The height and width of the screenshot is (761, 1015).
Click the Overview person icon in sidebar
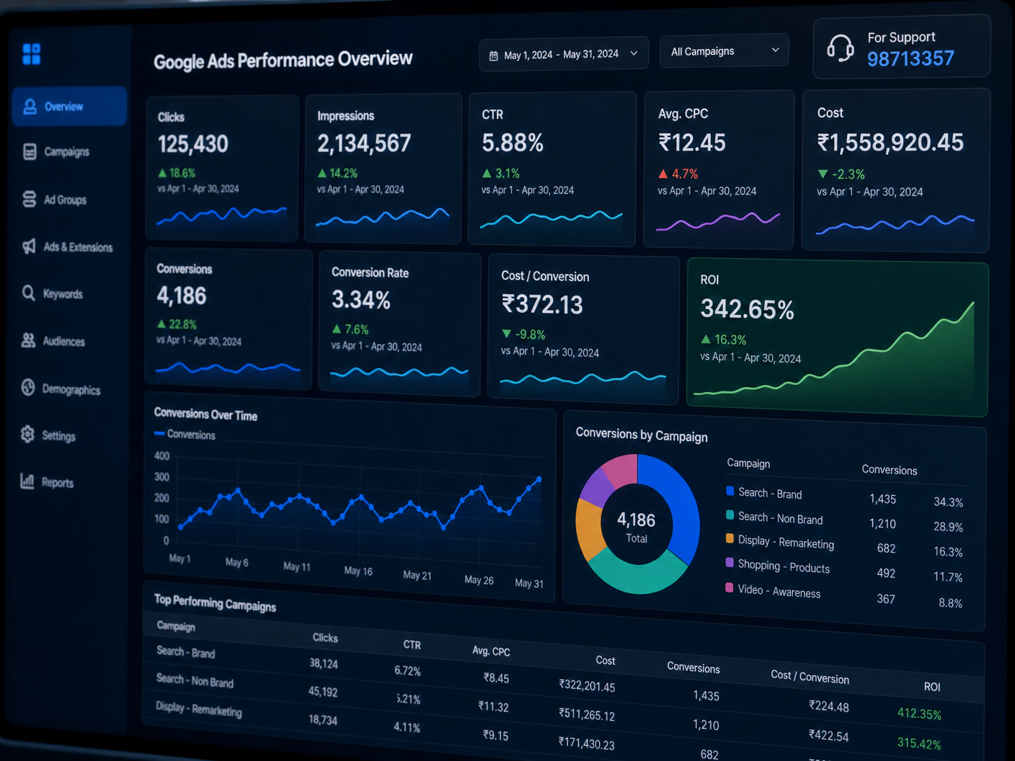point(30,107)
